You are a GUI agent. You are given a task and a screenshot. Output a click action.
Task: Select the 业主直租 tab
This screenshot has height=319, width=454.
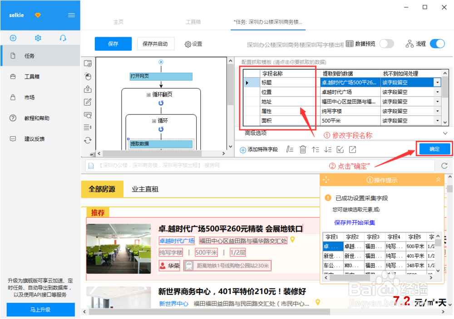[x=145, y=189]
